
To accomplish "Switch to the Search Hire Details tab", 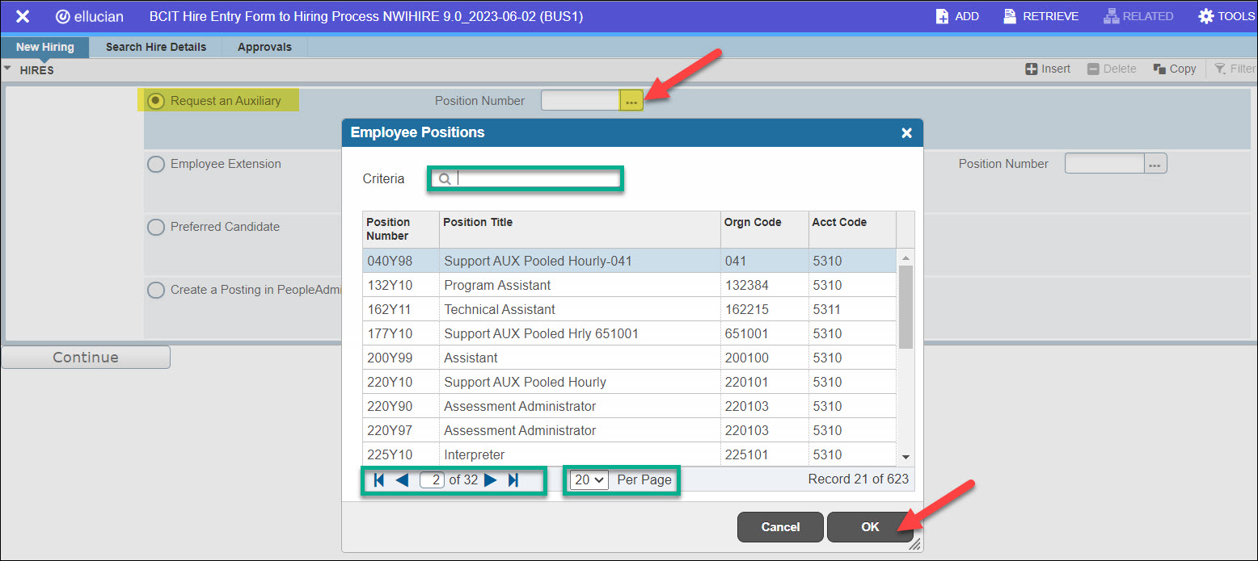I will pos(154,47).
